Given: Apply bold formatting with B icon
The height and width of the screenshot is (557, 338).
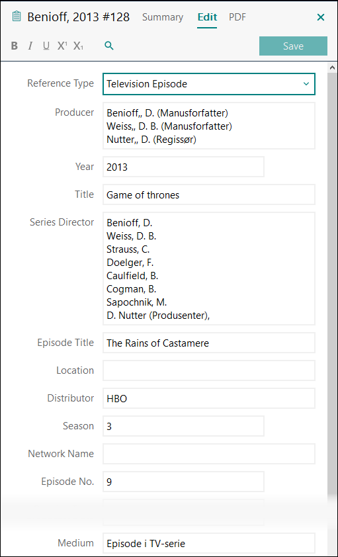Looking at the screenshot, I should click(x=14, y=46).
